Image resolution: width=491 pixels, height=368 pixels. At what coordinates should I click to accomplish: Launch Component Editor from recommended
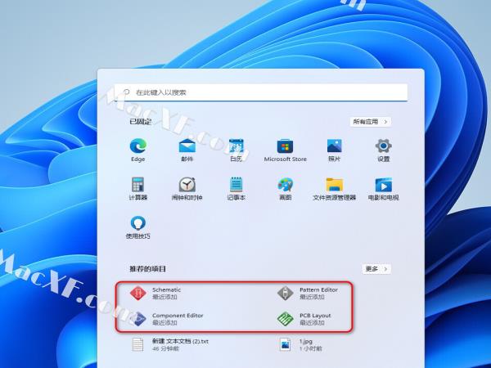click(167, 319)
